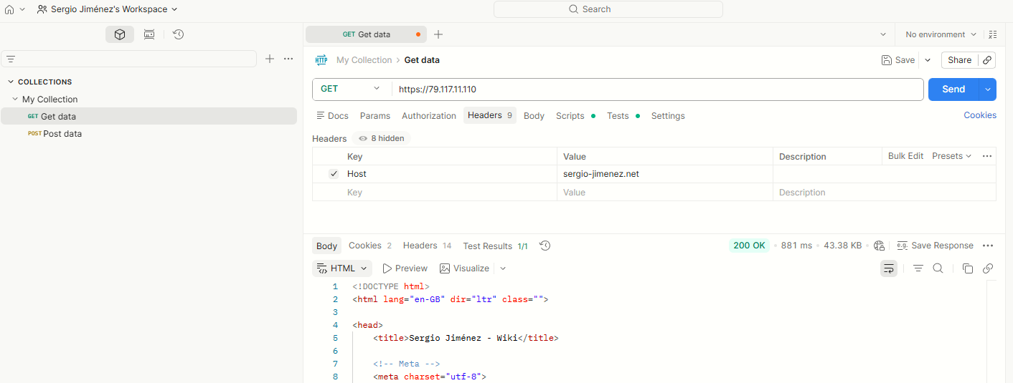The height and width of the screenshot is (383, 1013).
Task: Click the workspace people icon
Action: (x=42, y=9)
